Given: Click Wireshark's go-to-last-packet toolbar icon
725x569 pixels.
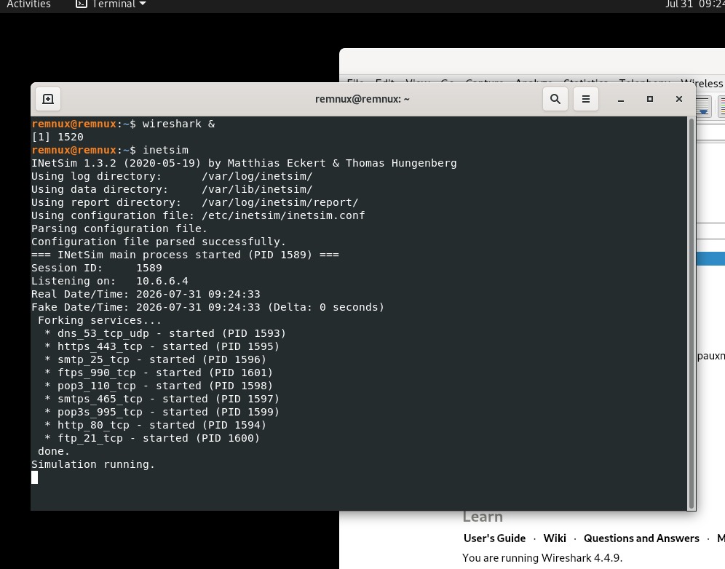Looking at the screenshot, I should (x=703, y=106).
